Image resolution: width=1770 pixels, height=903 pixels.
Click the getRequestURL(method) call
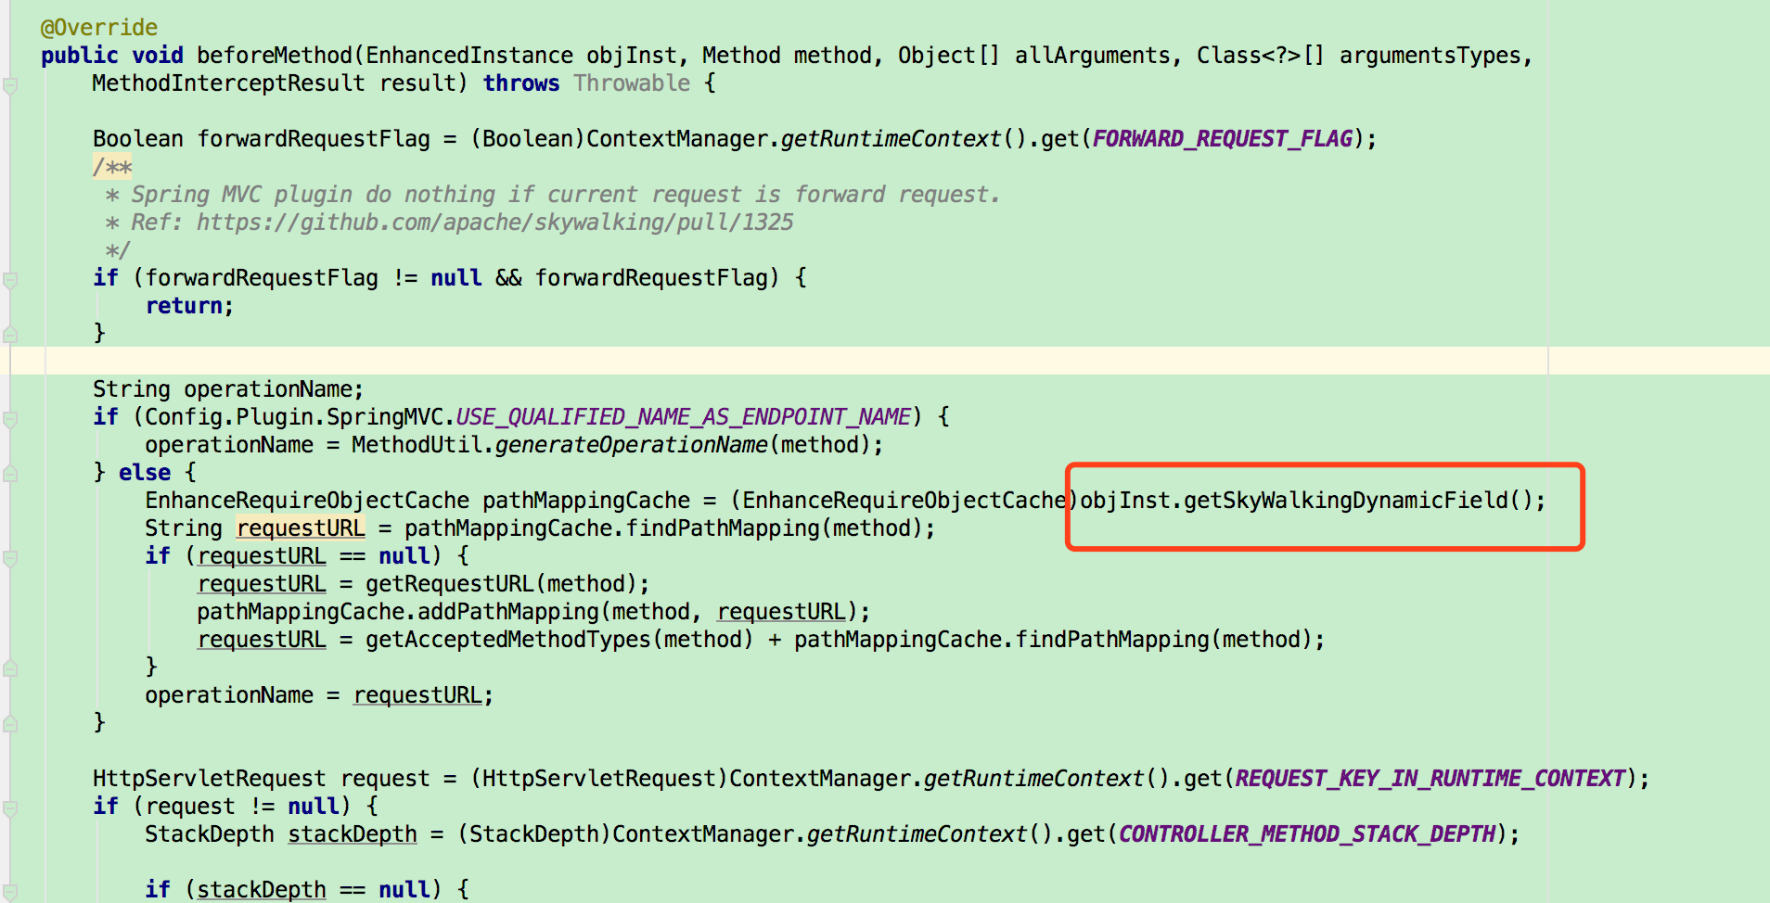[501, 584]
